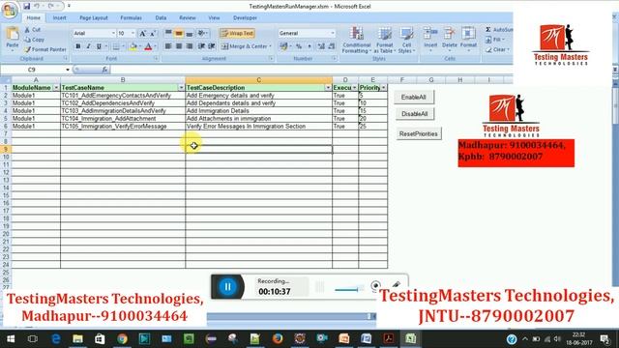Click the Format cells icon
Viewport: 619px width, 348px height.
[468, 34]
